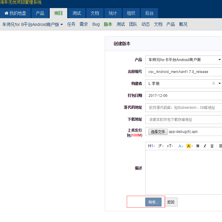Click the 名称编号 input field
222x222 pixels.
(x=184, y=72)
